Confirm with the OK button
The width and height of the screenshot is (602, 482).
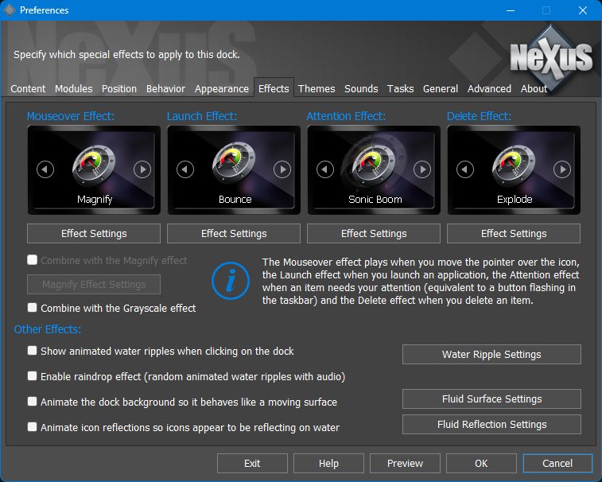click(x=481, y=463)
